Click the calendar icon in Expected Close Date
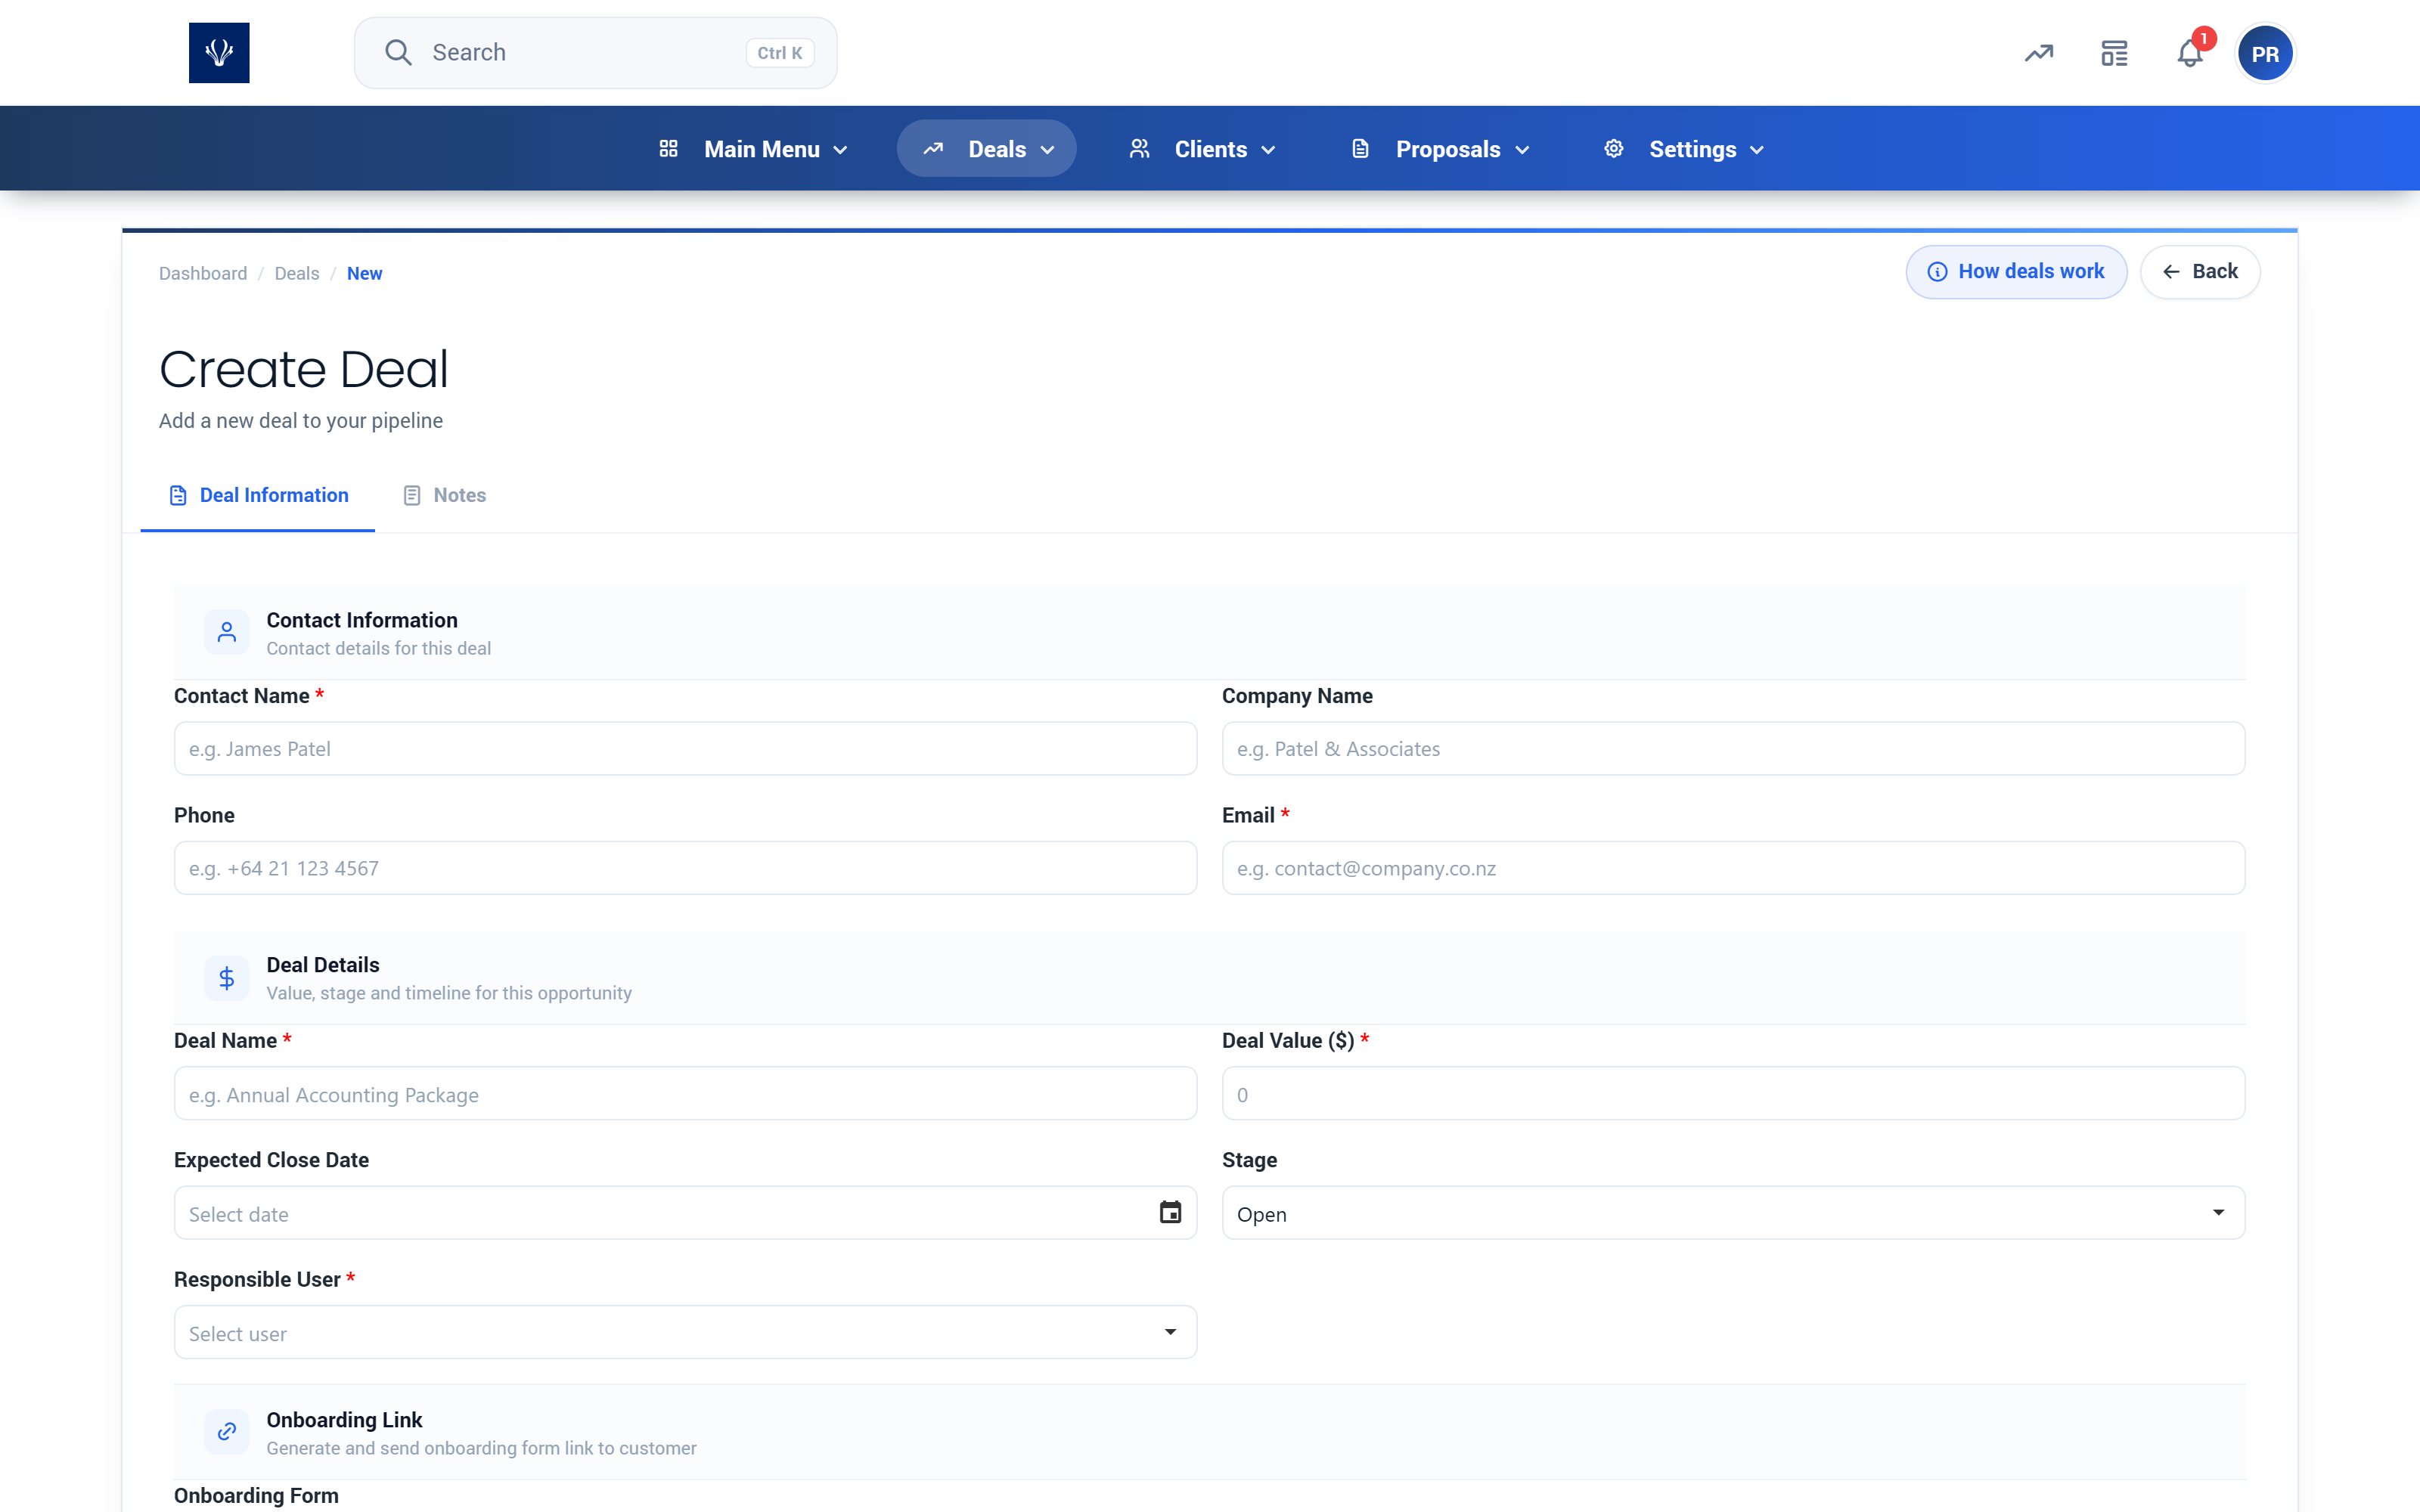This screenshot has height=1512, width=2420. pyautogui.click(x=1170, y=1212)
